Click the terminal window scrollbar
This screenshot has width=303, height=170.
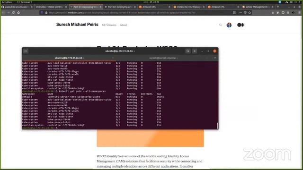pos(217,126)
